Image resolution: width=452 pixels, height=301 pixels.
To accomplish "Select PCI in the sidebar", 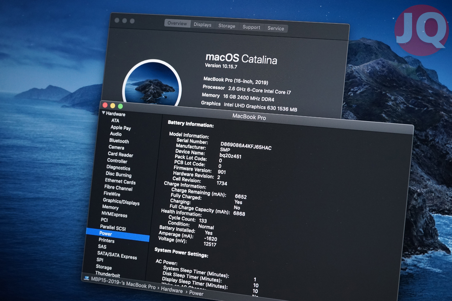I will (104, 220).
